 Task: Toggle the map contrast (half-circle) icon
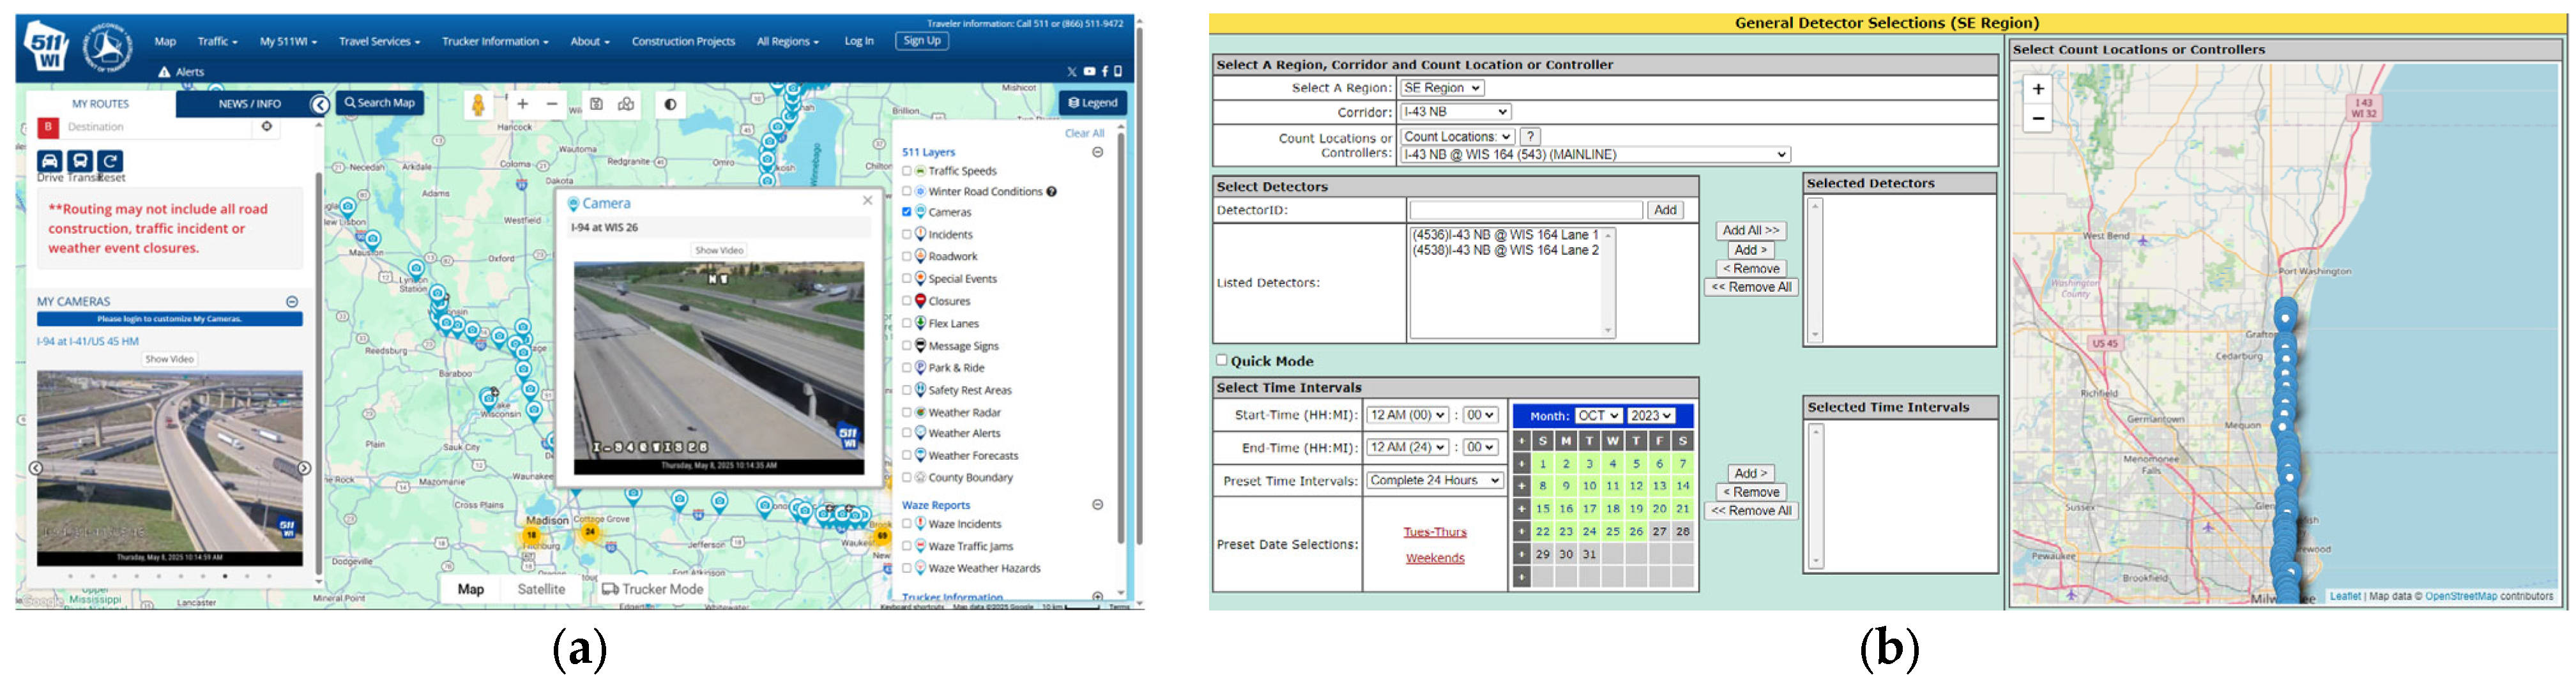(x=670, y=104)
